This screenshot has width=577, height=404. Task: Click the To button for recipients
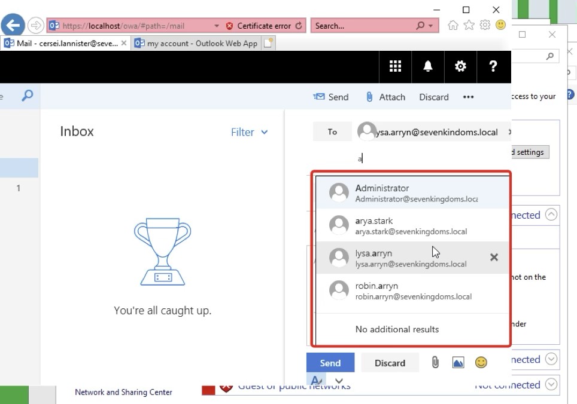click(x=332, y=132)
